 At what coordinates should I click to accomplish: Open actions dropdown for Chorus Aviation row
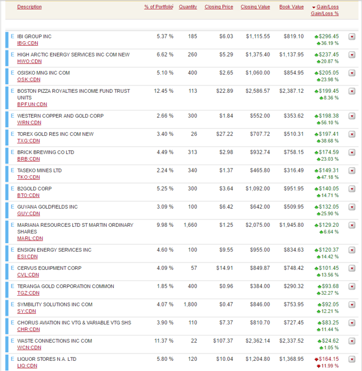[352, 323]
